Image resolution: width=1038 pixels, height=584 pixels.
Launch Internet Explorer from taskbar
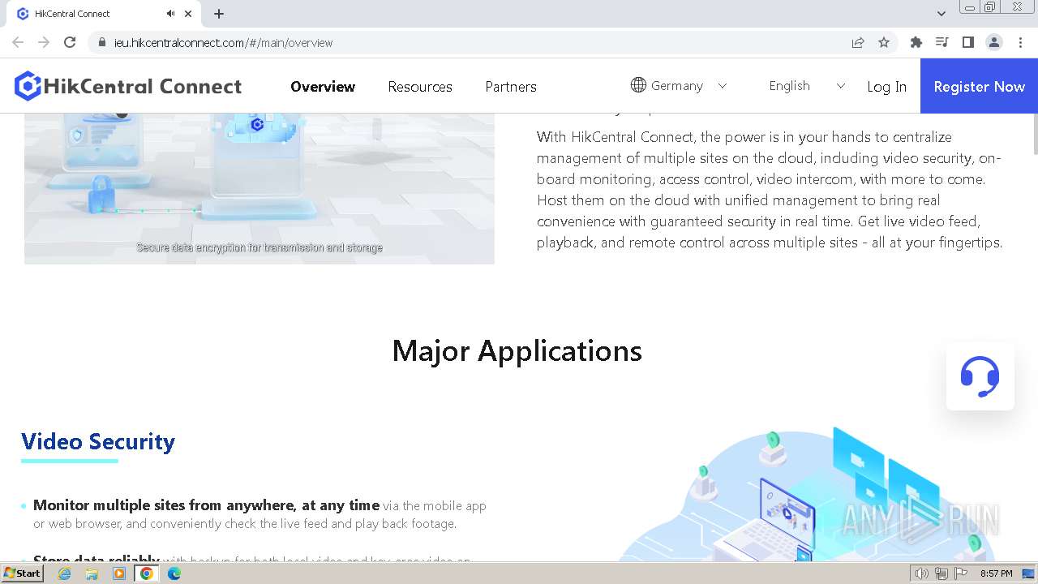tap(64, 573)
